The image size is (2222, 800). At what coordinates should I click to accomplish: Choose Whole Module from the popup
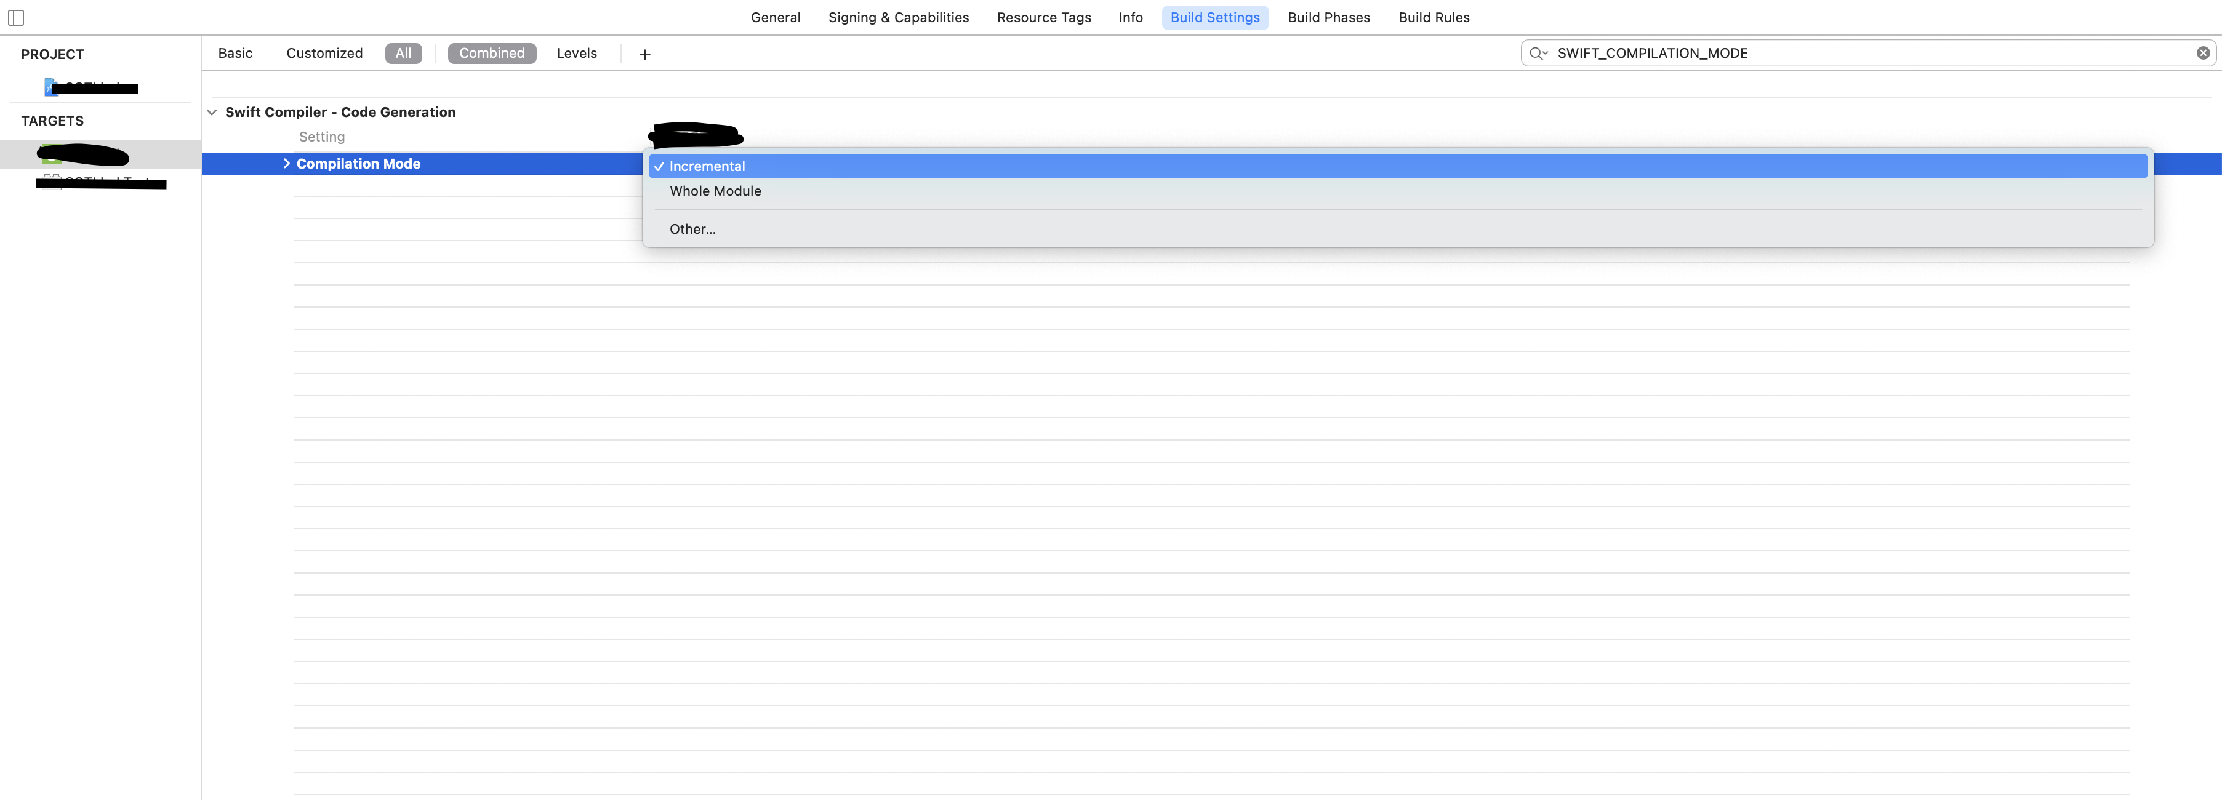click(x=715, y=191)
